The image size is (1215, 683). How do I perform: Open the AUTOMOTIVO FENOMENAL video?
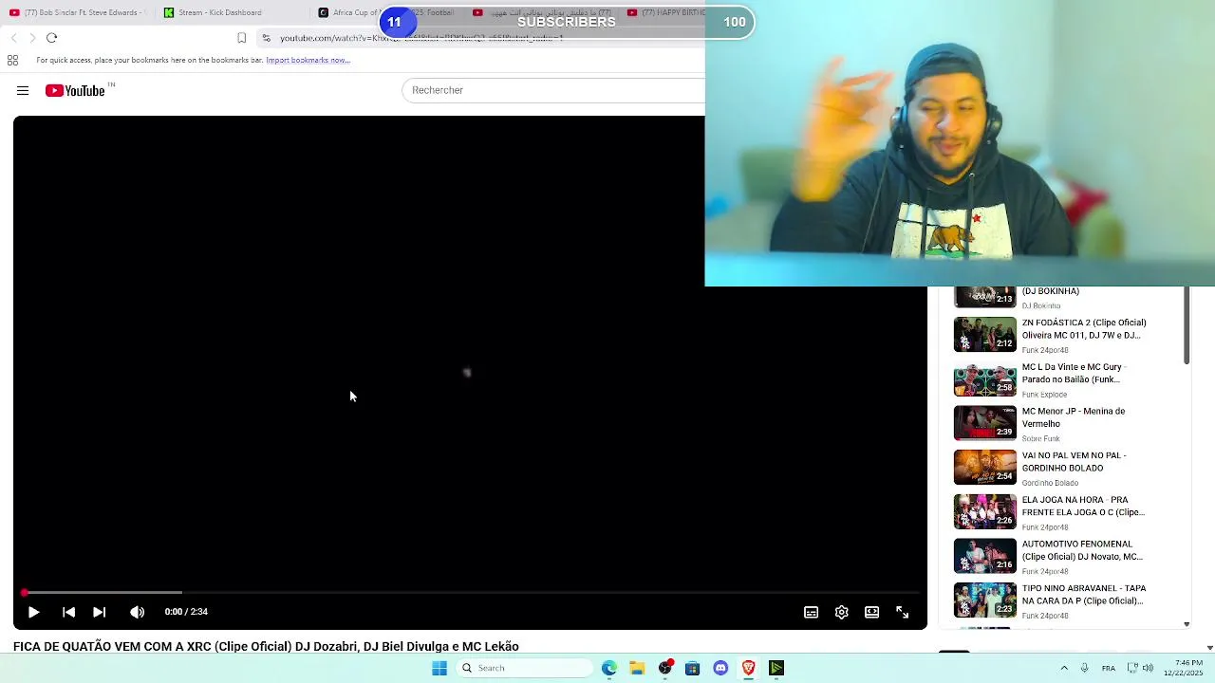point(1082,550)
